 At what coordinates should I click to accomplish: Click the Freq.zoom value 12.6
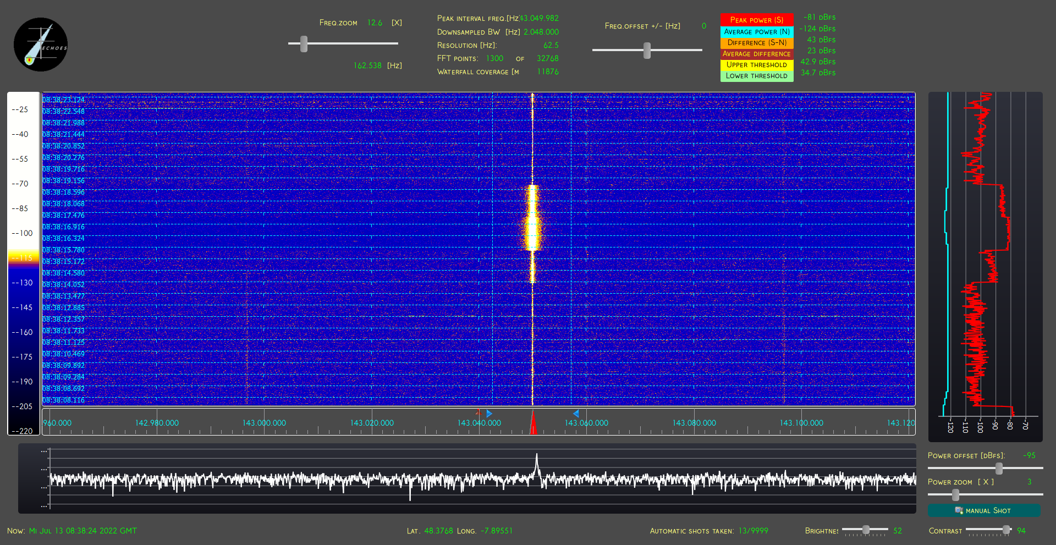click(375, 23)
